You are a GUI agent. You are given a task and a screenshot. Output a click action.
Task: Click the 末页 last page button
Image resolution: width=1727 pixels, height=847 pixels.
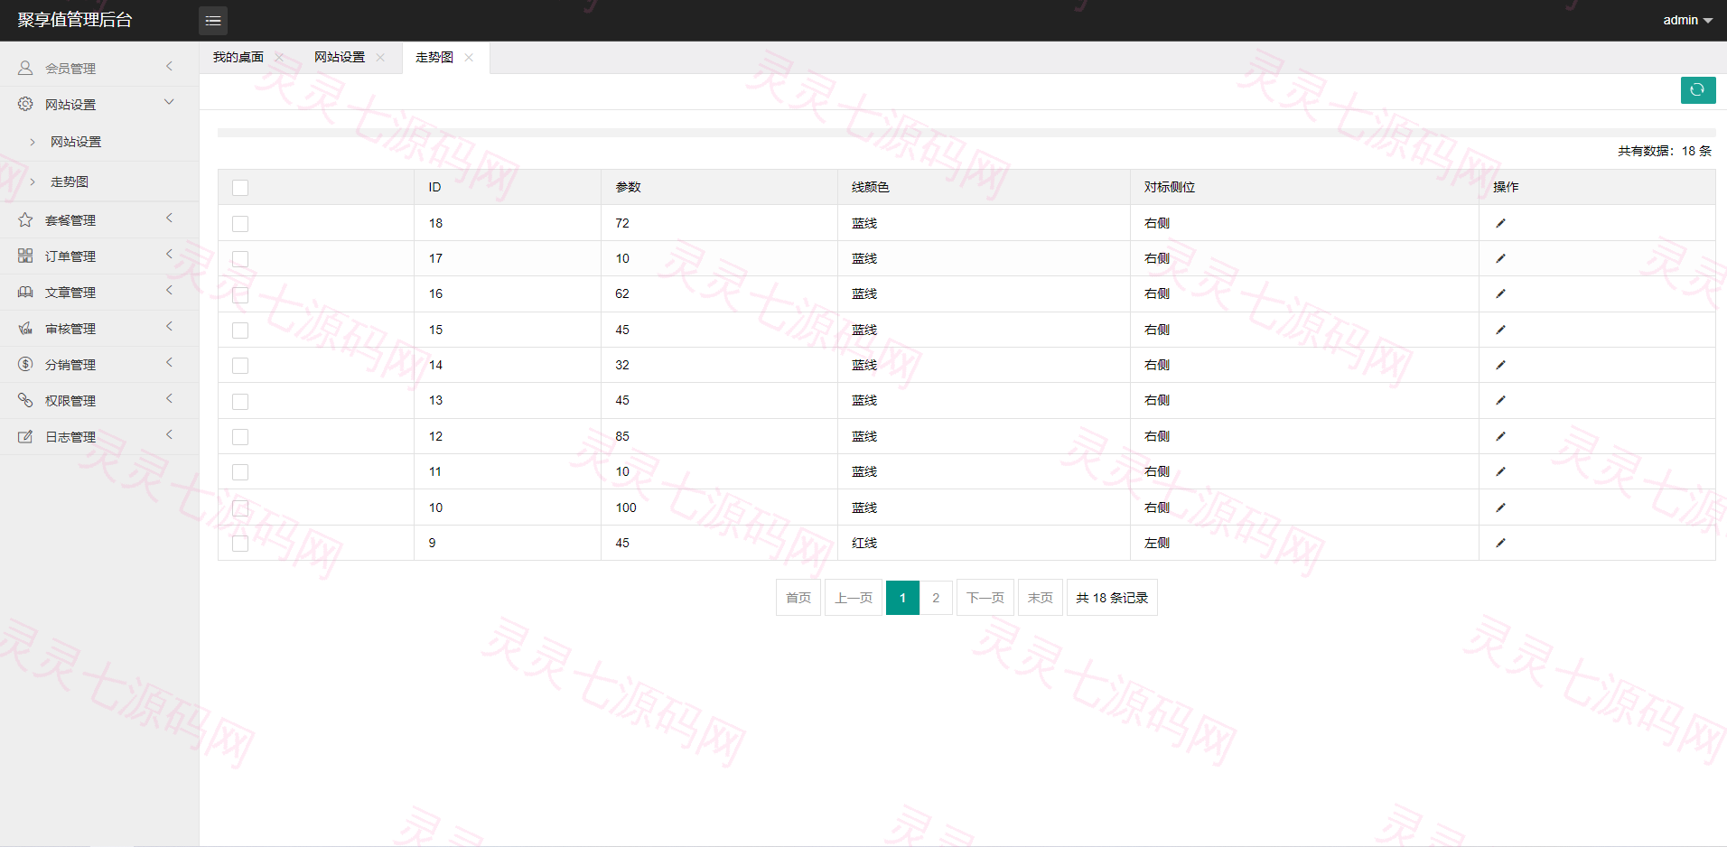coord(1041,598)
